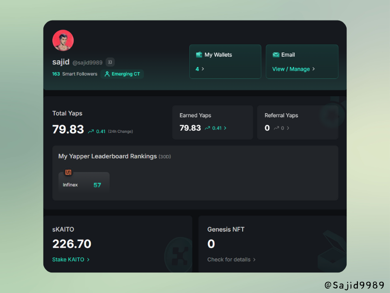Click the (24h Change) label
Screen dimensions: 390x293
coord(120,131)
